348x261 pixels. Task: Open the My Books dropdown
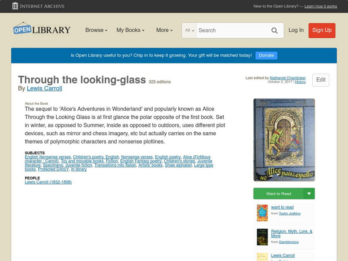pyautogui.click(x=130, y=30)
